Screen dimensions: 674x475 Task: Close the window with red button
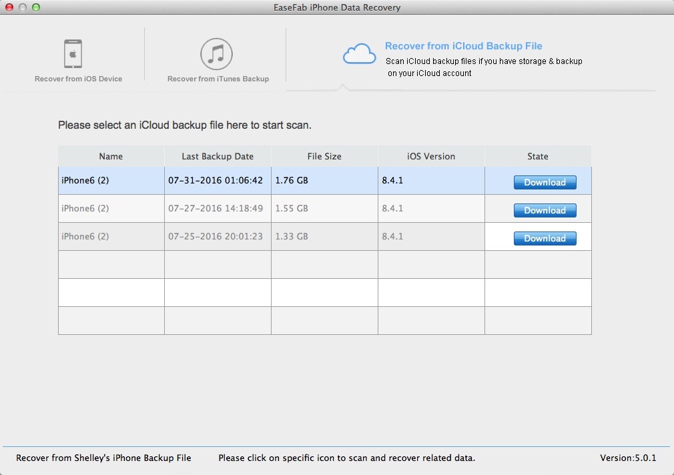pyautogui.click(x=9, y=7)
